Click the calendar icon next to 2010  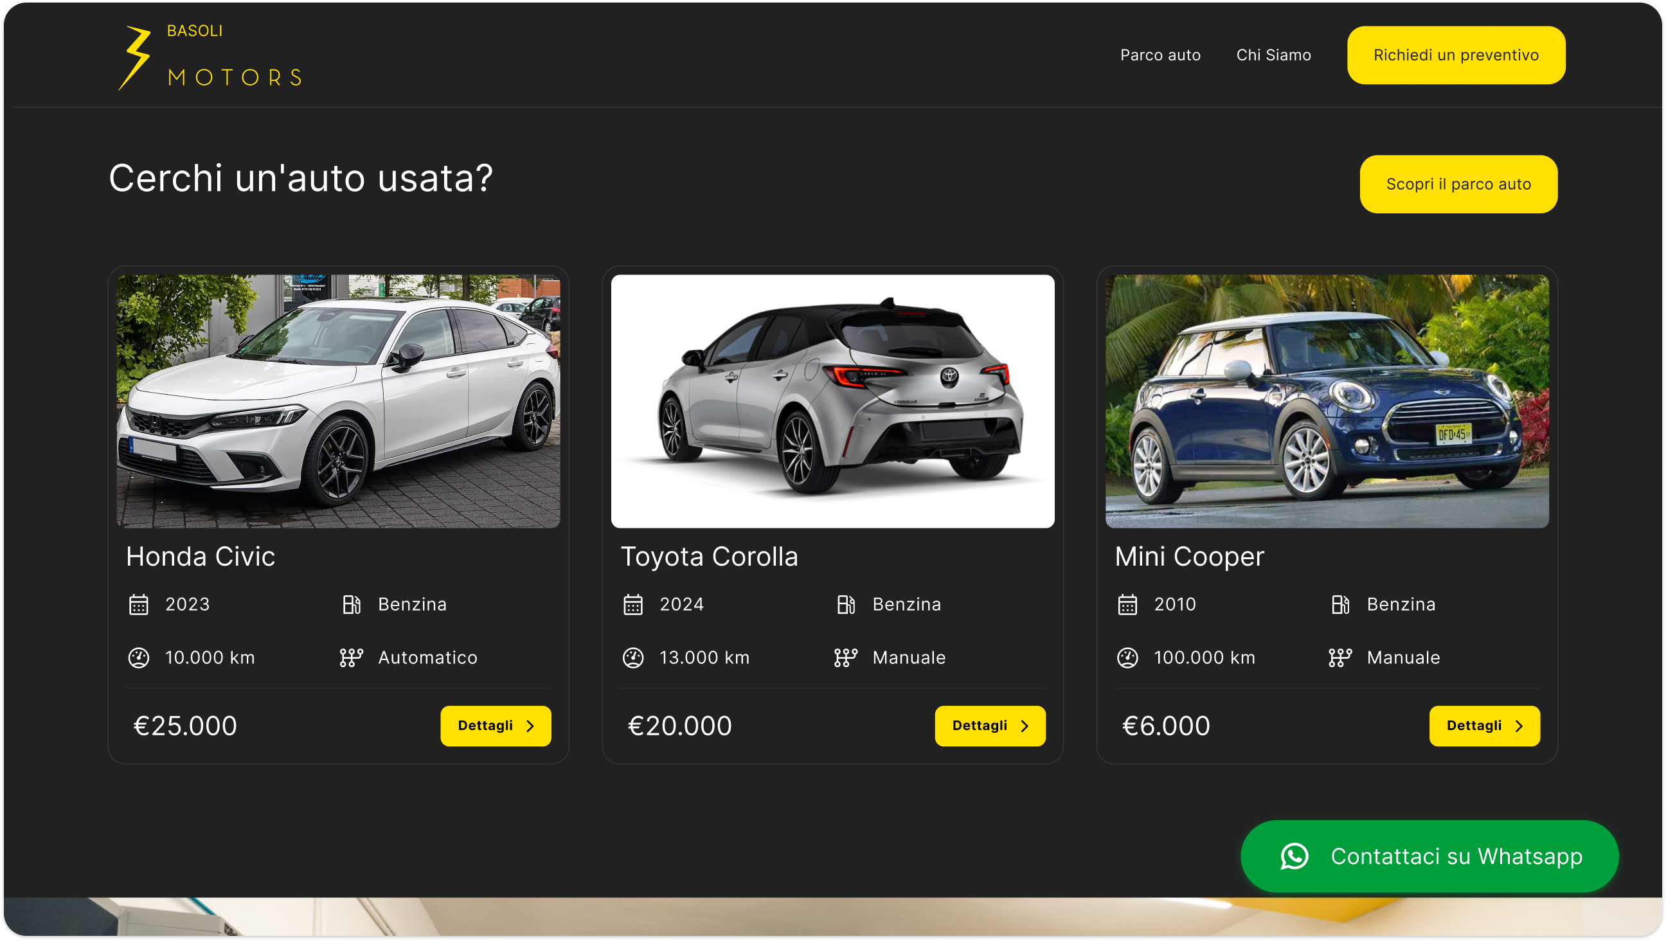tap(1127, 604)
